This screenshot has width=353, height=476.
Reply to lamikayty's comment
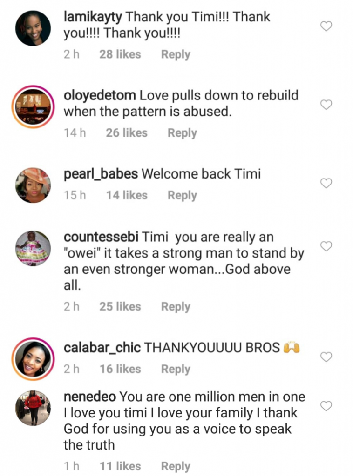pyautogui.click(x=176, y=54)
